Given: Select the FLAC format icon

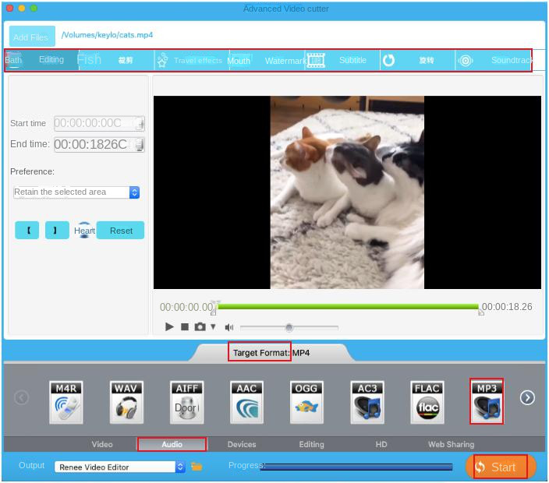Looking at the screenshot, I should pyautogui.click(x=427, y=403).
